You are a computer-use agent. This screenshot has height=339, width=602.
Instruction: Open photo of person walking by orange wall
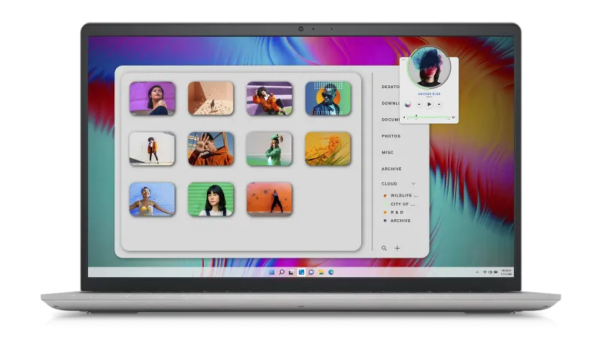(x=269, y=199)
